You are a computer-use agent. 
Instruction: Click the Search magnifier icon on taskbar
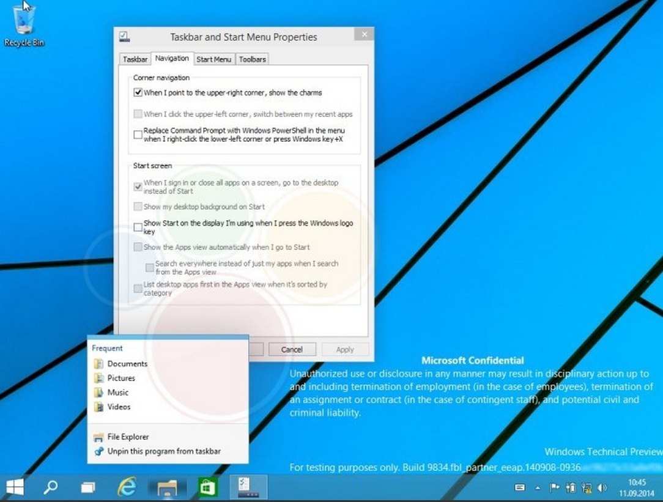pos(51,487)
